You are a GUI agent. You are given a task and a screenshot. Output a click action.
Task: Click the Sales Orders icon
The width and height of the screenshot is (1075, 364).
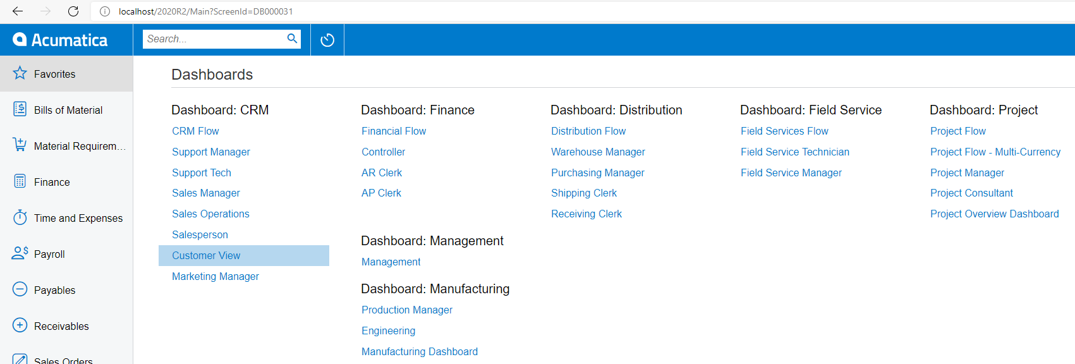[x=20, y=359]
